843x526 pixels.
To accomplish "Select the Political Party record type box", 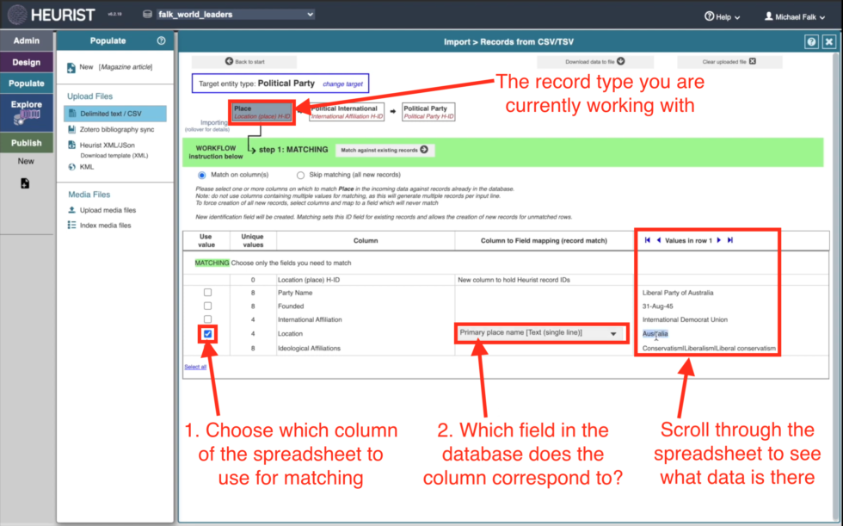I will point(428,112).
